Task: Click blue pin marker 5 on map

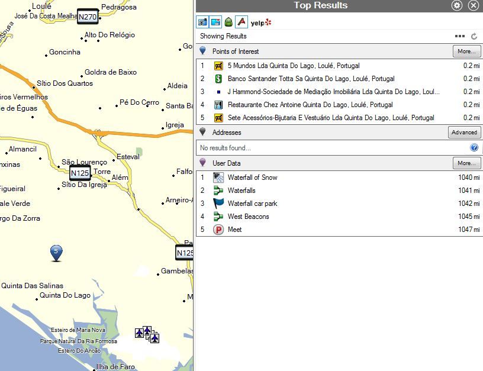Action: tap(56, 252)
